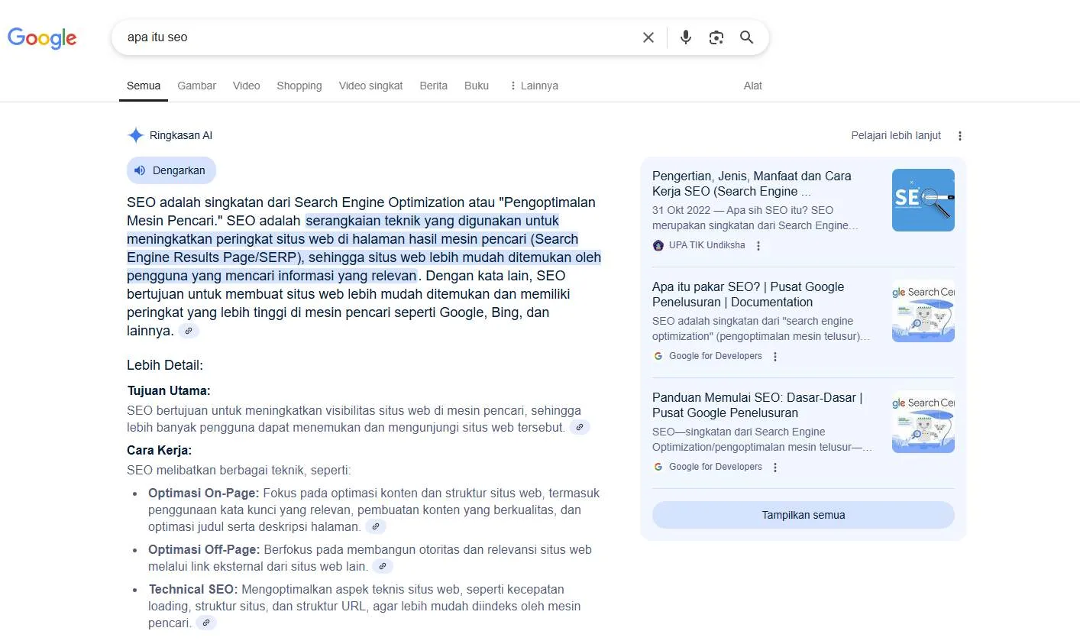Switch to the Gambar tab
The height and width of the screenshot is (644, 1080).
point(197,86)
